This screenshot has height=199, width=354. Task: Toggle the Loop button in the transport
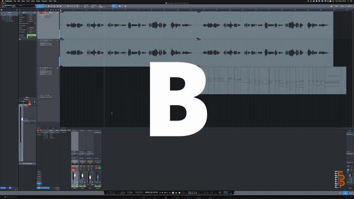point(183,193)
